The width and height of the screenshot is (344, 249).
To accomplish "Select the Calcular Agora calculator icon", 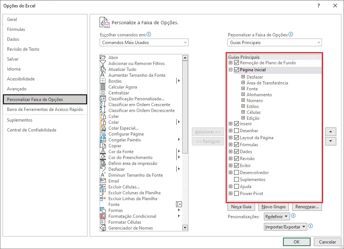I will [x=103, y=87].
